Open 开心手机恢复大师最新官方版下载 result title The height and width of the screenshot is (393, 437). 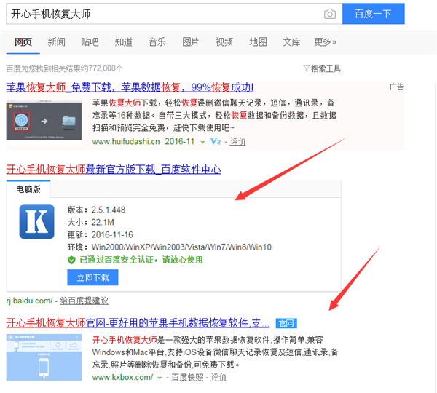click(x=114, y=170)
